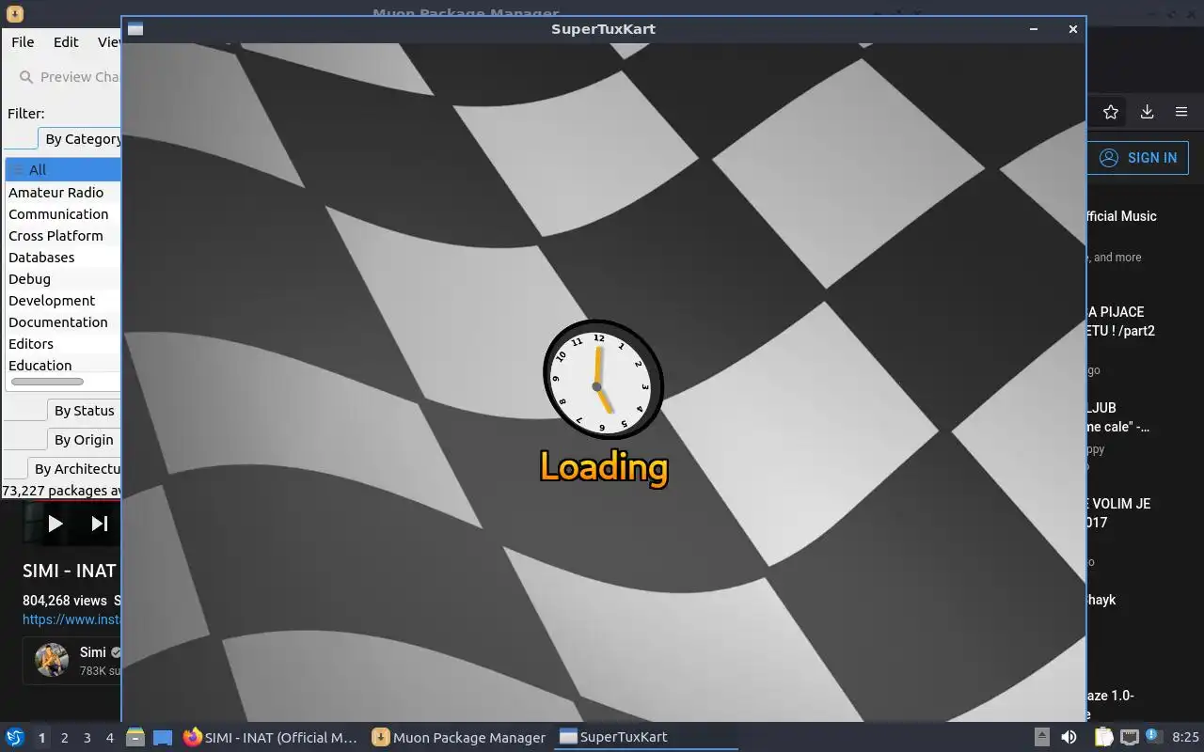Select Editors category
The image size is (1204, 752).
(63, 344)
